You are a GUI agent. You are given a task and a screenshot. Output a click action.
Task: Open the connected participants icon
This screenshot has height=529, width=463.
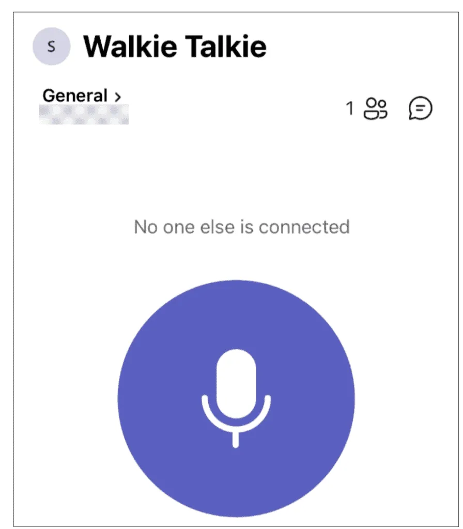[376, 108]
